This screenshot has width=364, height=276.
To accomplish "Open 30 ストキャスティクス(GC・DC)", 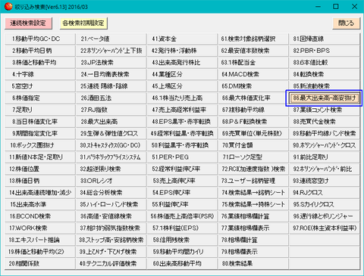I will click(111, 145).
